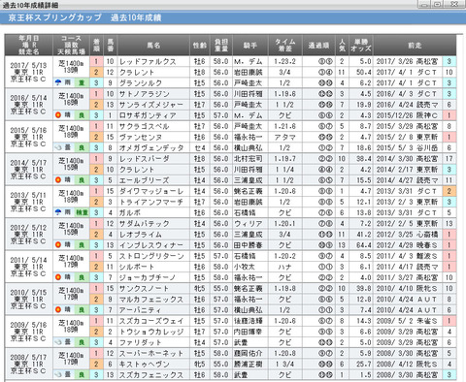Select horse name グランシルク
Screen dimensions: 466x382
tap(141, 83)
